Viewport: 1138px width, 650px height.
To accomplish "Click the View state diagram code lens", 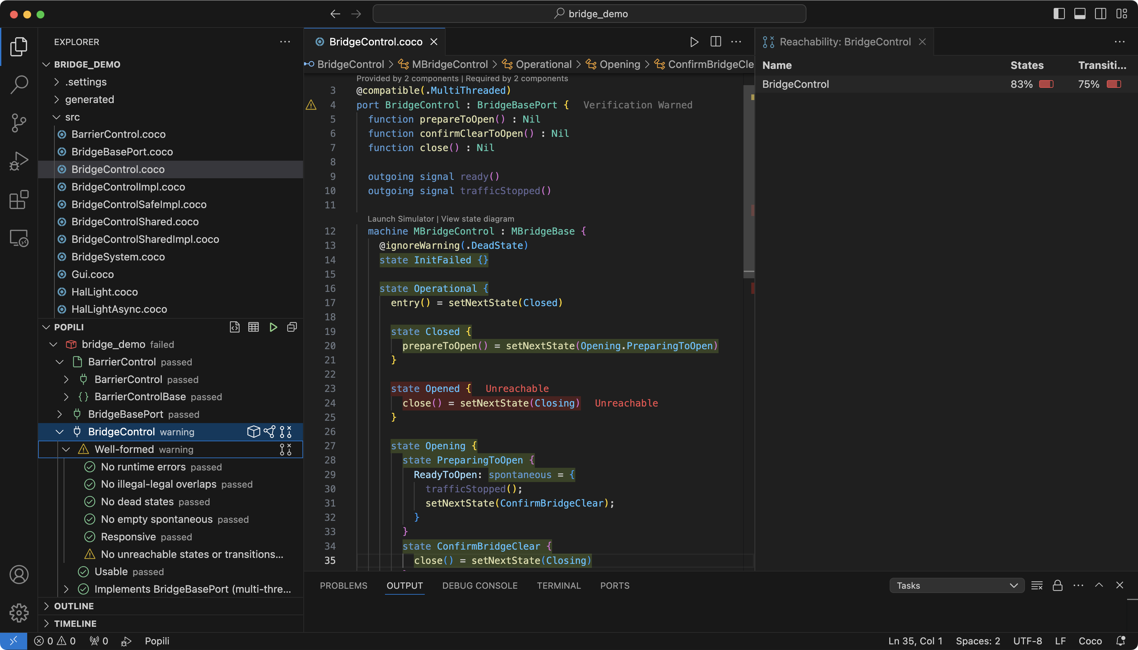I will pos(477,219).
